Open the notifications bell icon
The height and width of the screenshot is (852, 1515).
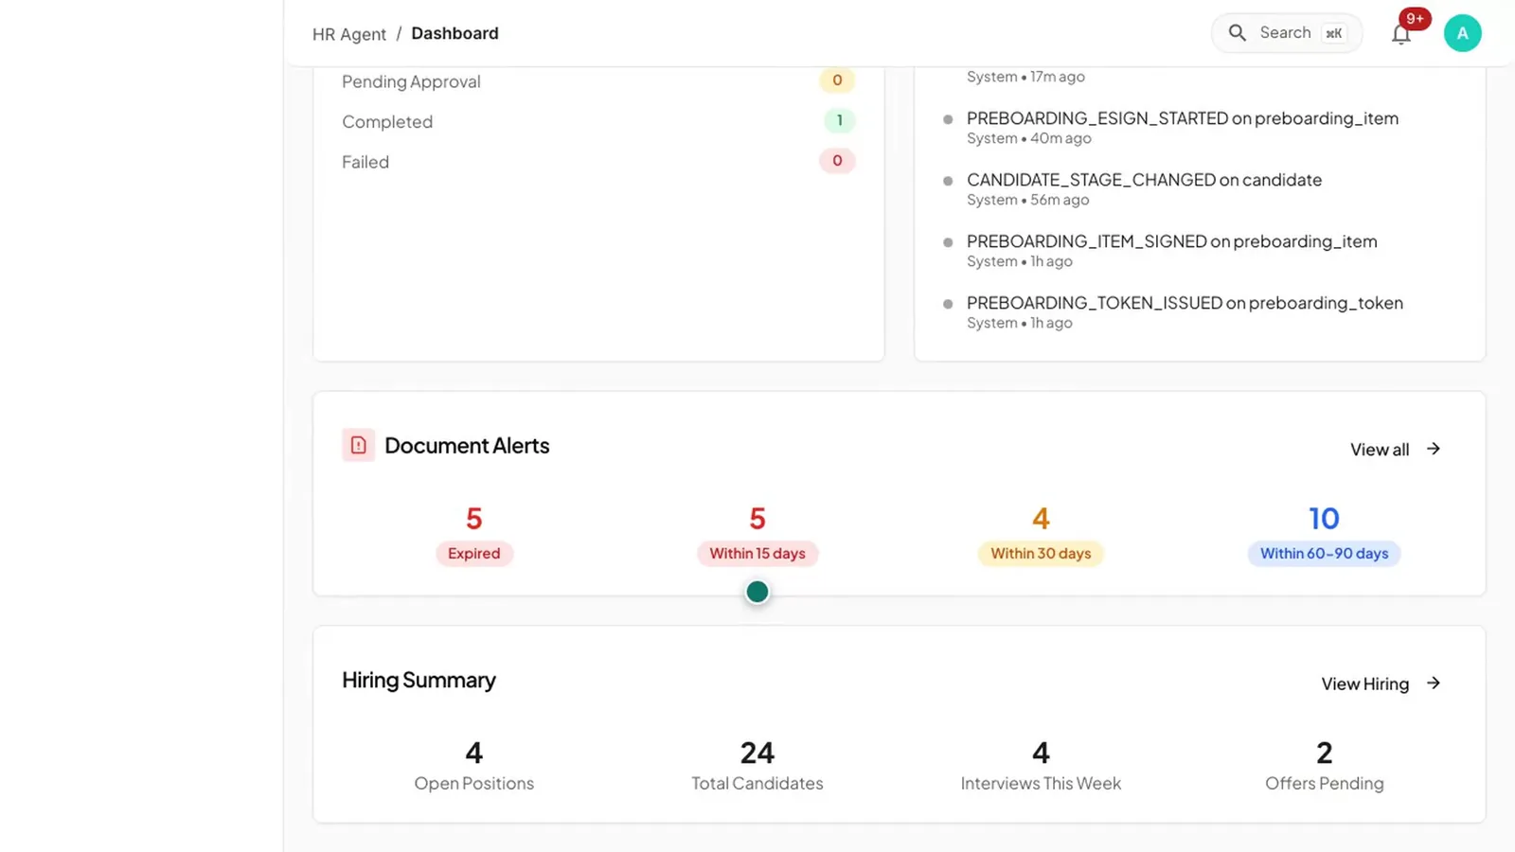[1400, 34]
